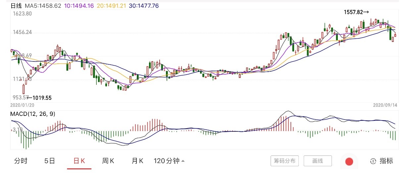Click the red record circle icon
The width and height of the screenshot is (420, 173).
click(x=349, y=161)
